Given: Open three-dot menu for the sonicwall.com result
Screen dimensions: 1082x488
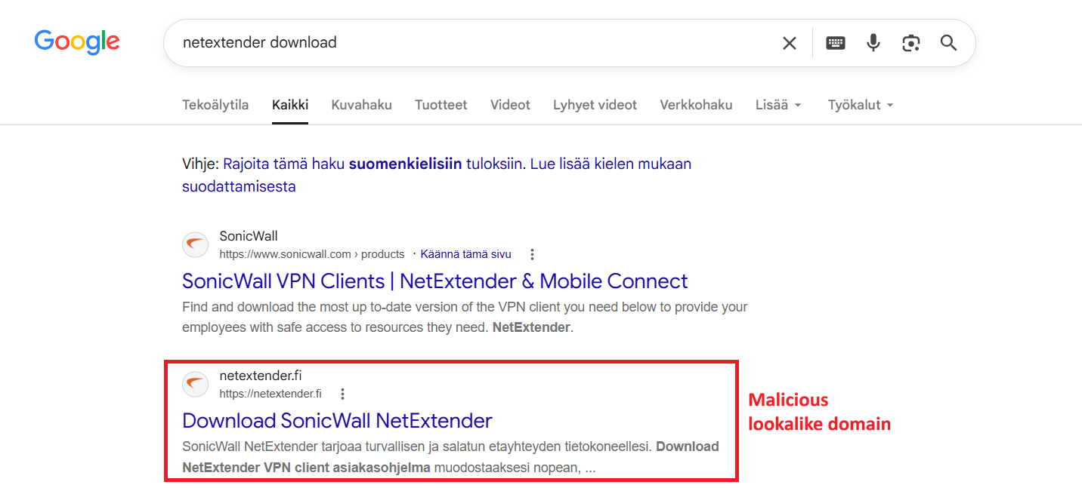Looking at the screenshot, I should [532, 254].
